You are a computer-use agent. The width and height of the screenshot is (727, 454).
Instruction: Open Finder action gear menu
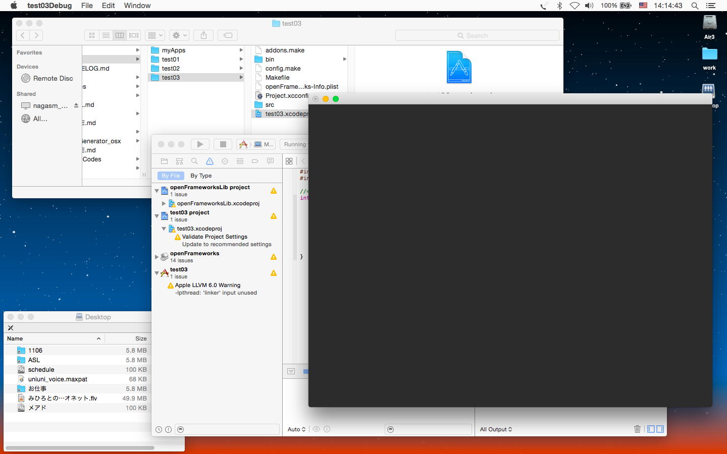coord(179,35)
